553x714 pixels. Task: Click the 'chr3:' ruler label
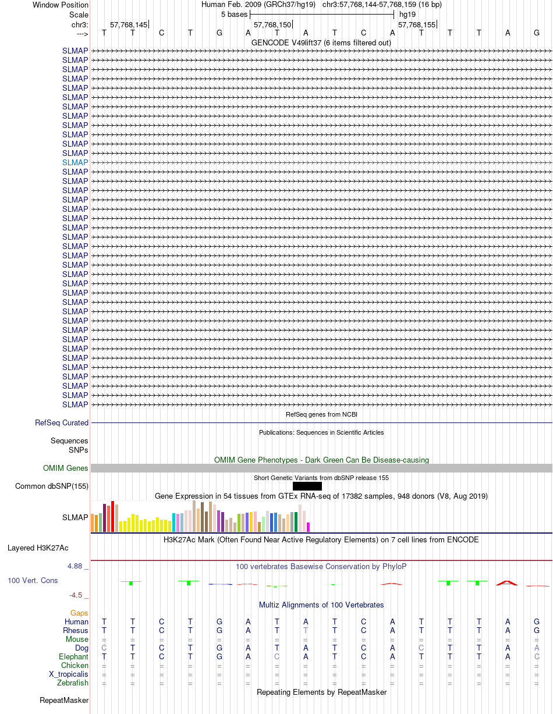pyautogui.click(x=80, y=25)
